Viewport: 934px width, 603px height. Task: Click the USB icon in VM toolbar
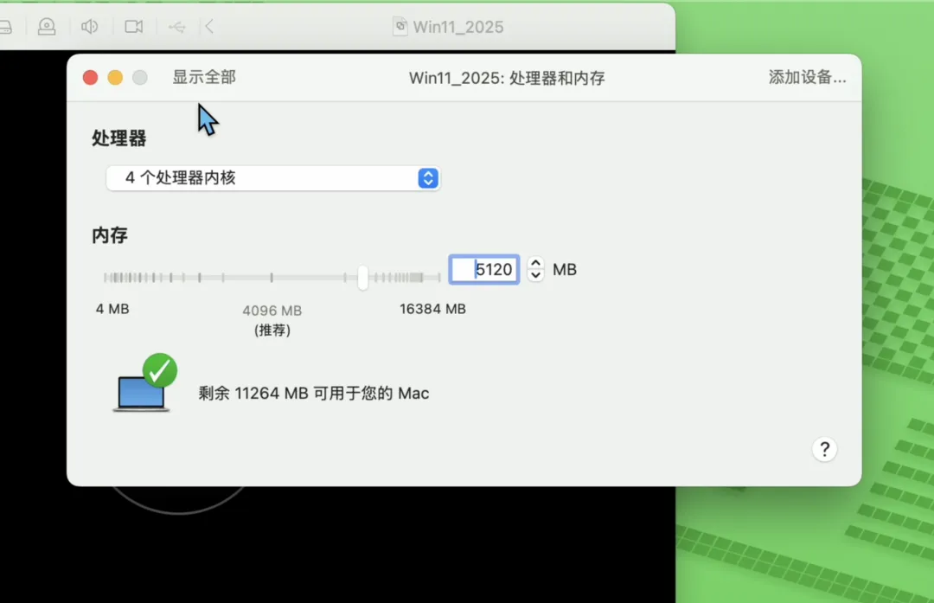(177, 27)
